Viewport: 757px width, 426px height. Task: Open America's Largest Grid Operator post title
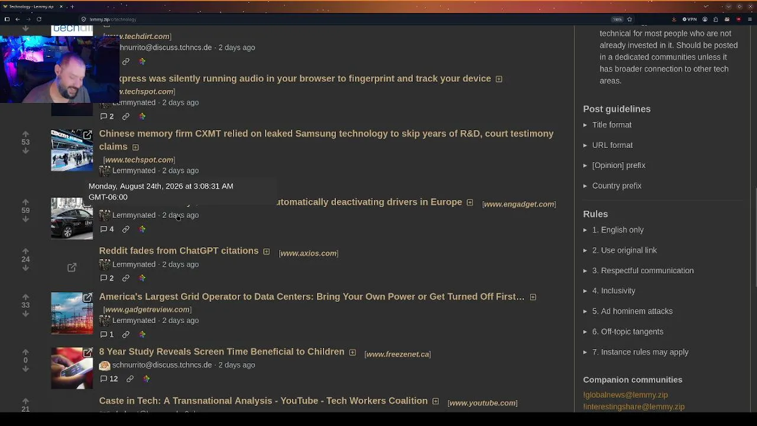click(312, 296)
